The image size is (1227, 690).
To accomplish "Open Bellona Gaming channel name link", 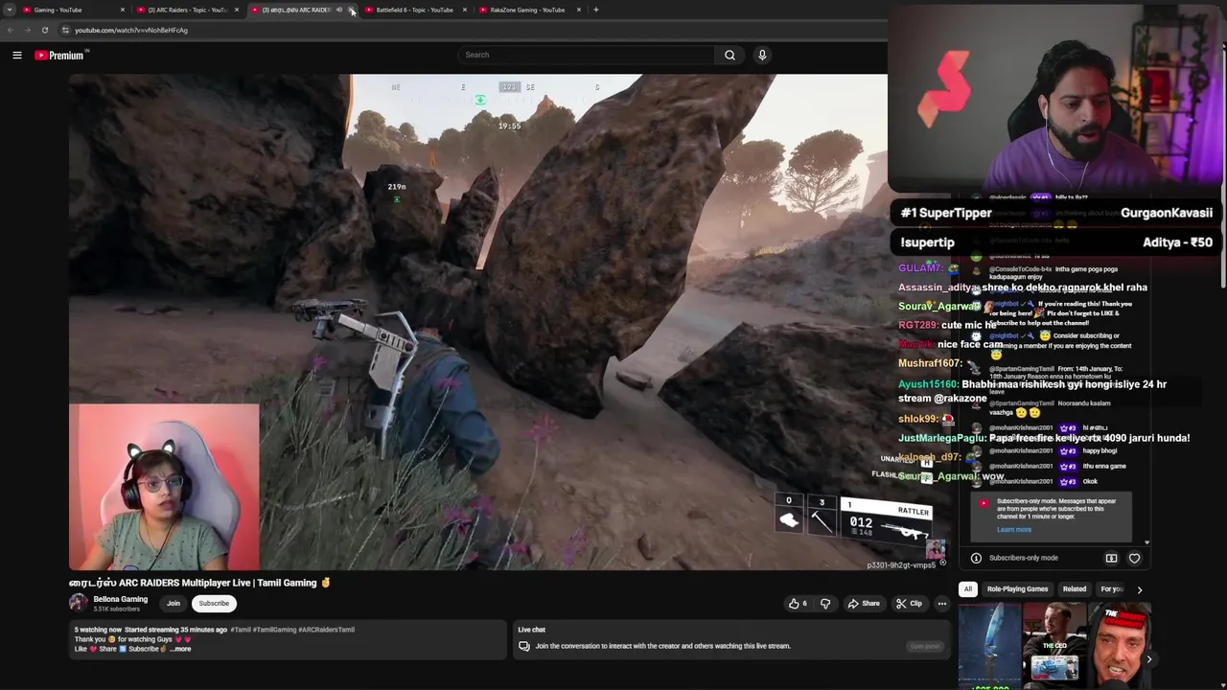I will (121, 599).
